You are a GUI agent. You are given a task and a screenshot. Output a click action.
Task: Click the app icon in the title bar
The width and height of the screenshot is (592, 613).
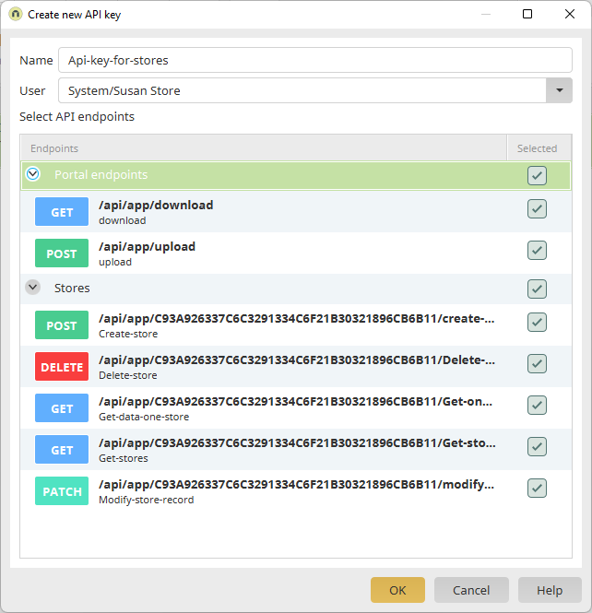[x=16, y=15]
